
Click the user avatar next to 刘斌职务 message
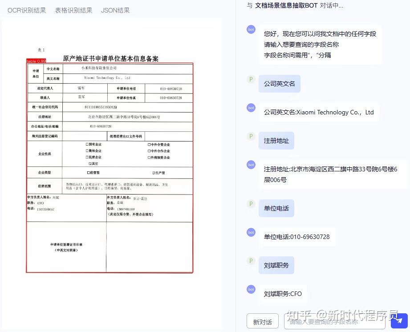click(x=251, y=261)
